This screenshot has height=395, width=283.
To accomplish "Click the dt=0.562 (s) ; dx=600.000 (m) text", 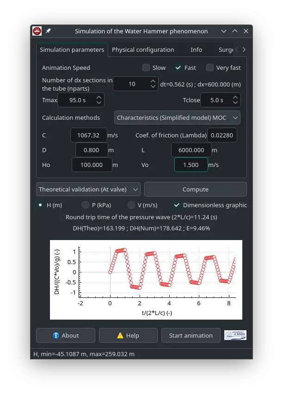I will pyautogui.click(x=200, y=84).
